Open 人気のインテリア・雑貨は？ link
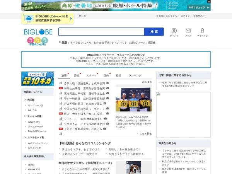 pyautogui.click(x=79, y=154)
